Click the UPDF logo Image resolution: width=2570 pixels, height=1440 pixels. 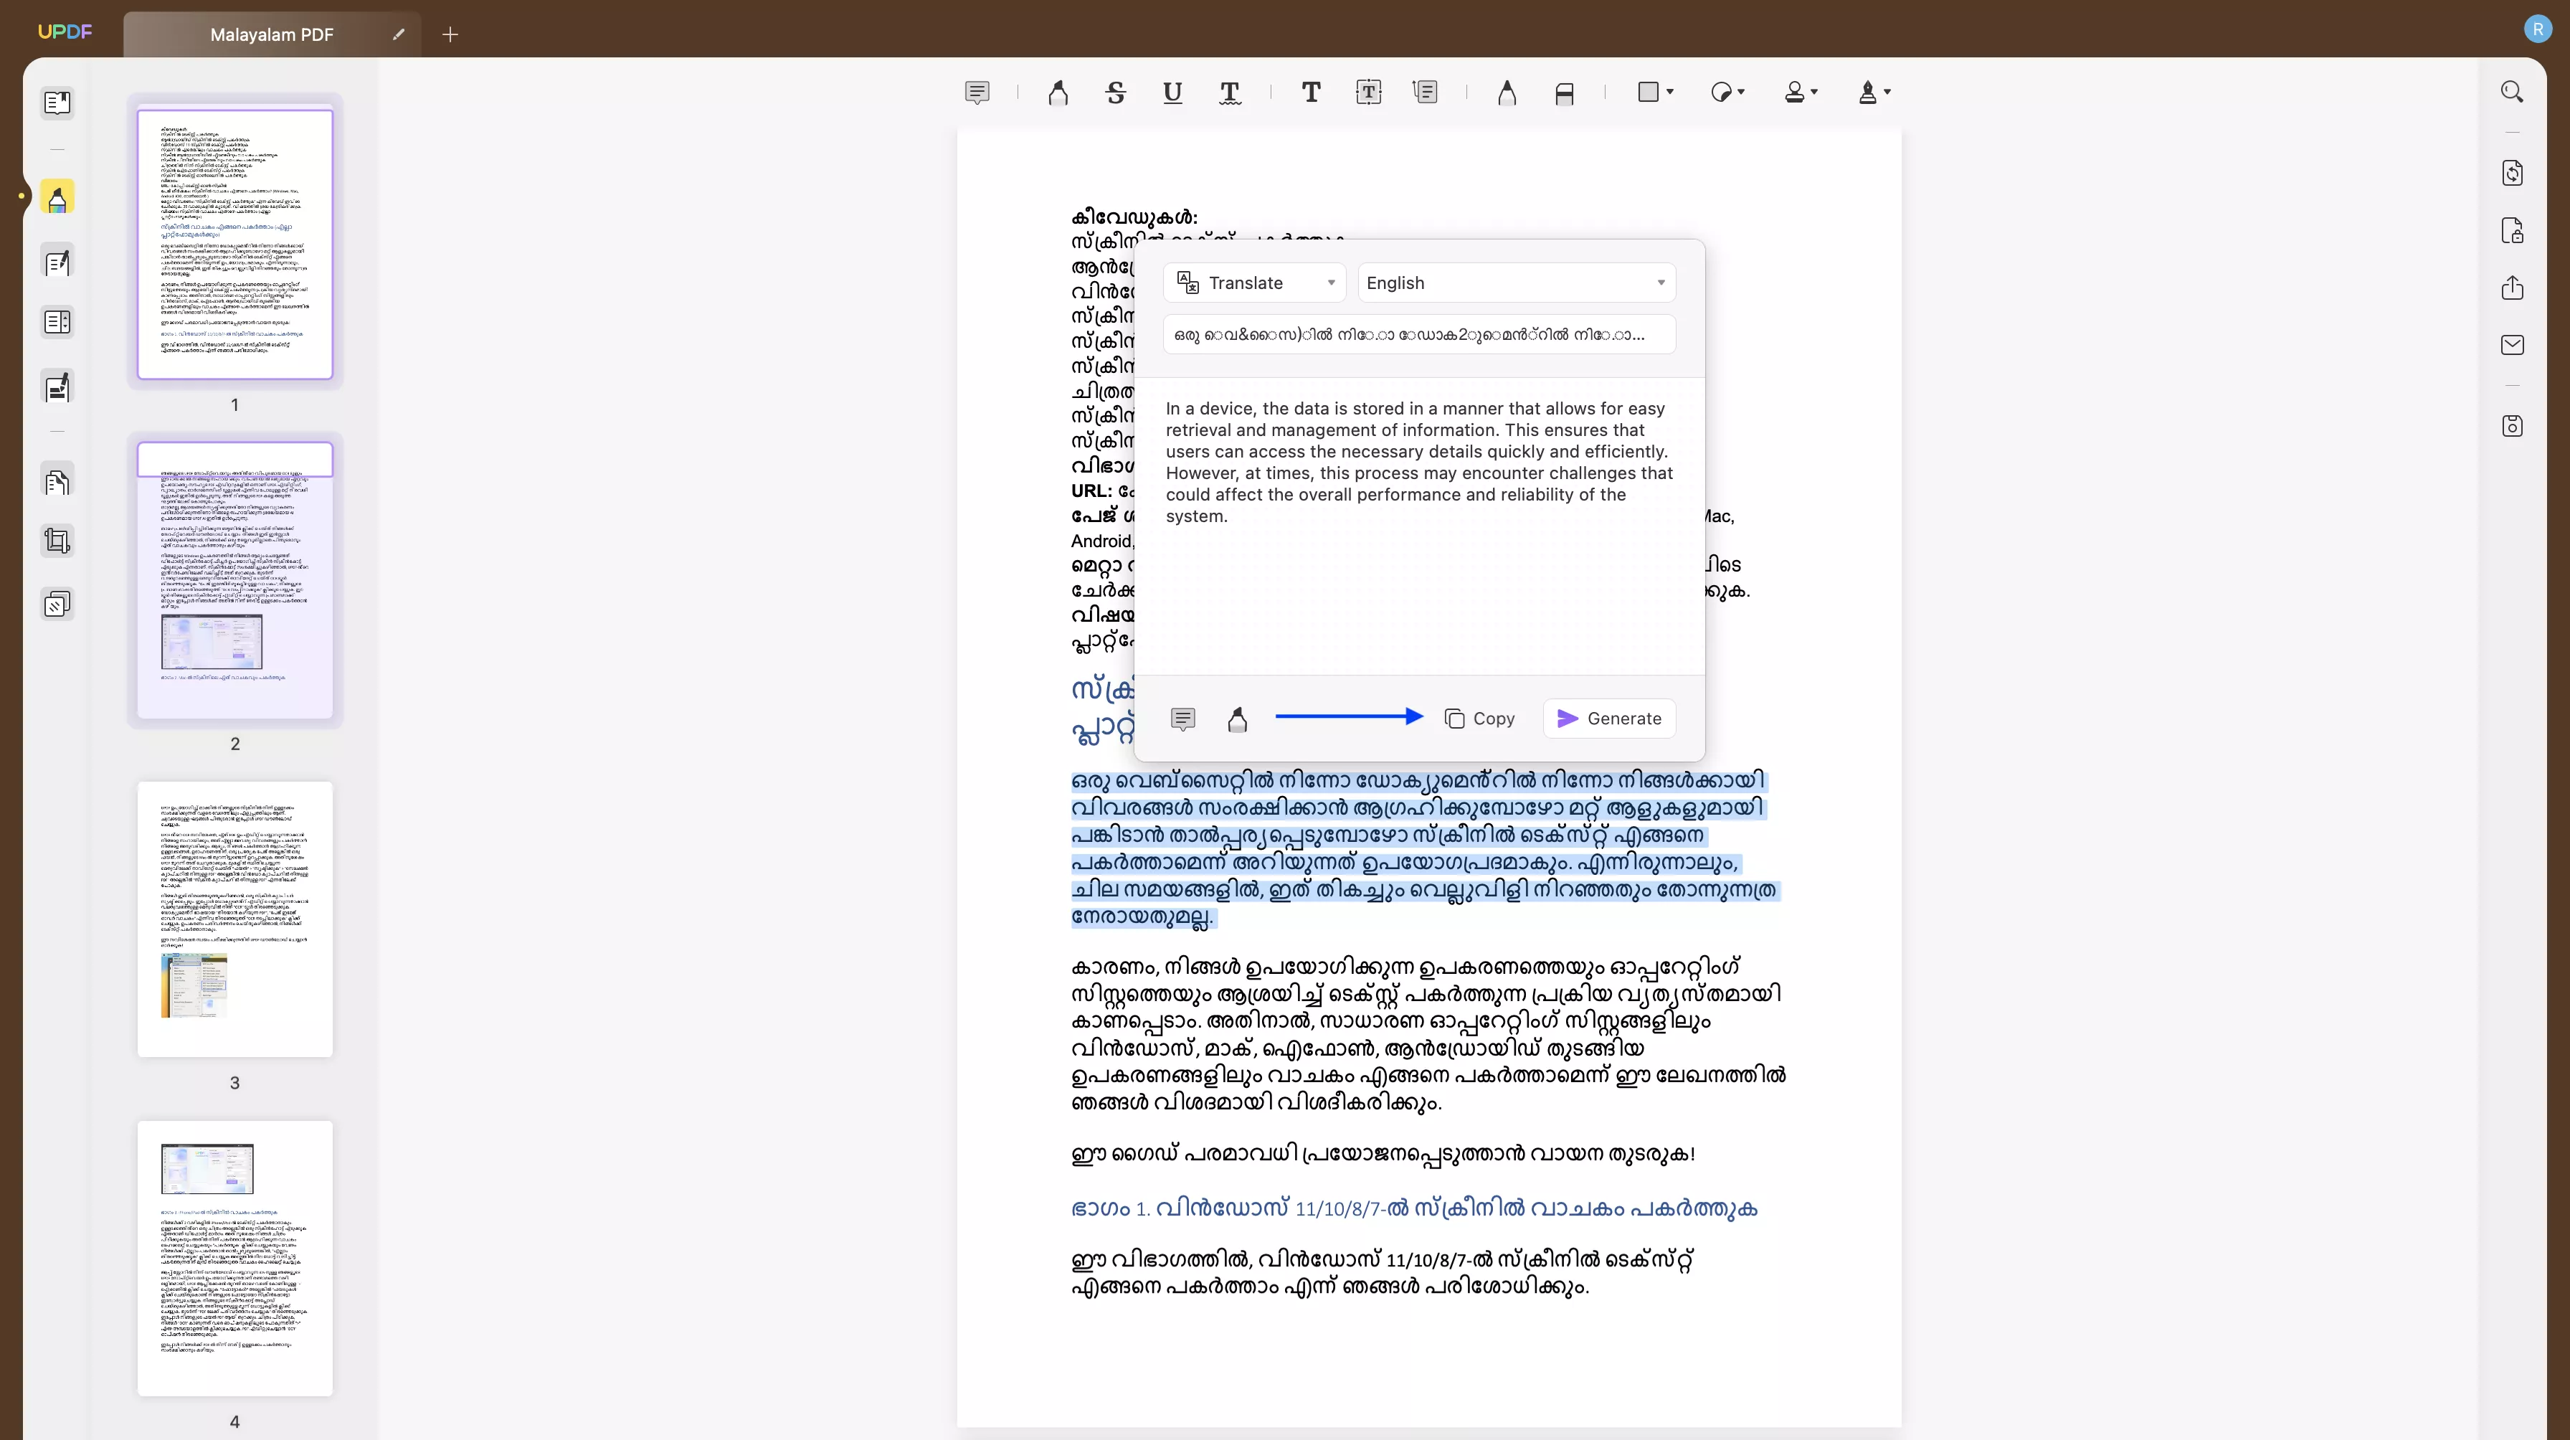65,31
